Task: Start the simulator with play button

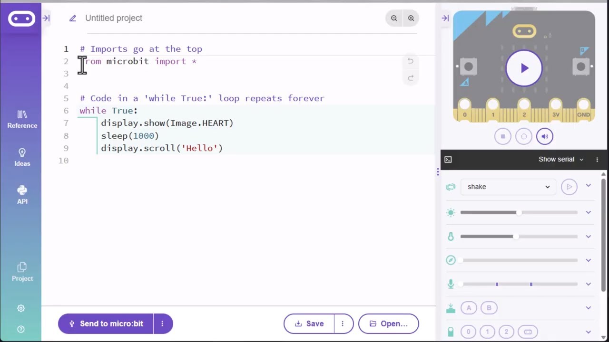Action: [x=524, y=68]
